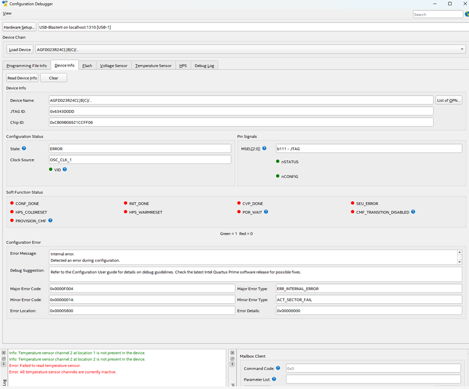The height and width of the screenshot is (389, 469).
Task: Click the help icon beside VID
Action: coord(65,170)
